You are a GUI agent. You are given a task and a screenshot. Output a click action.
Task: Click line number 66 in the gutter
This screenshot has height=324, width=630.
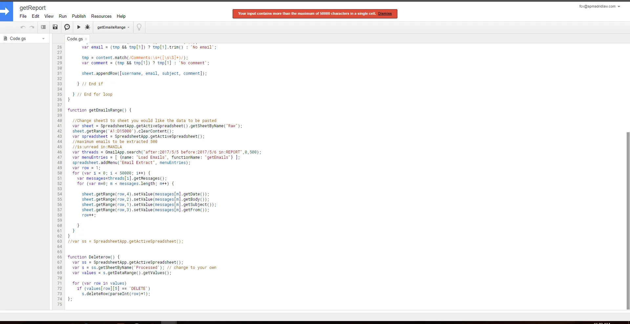point(59,257)
